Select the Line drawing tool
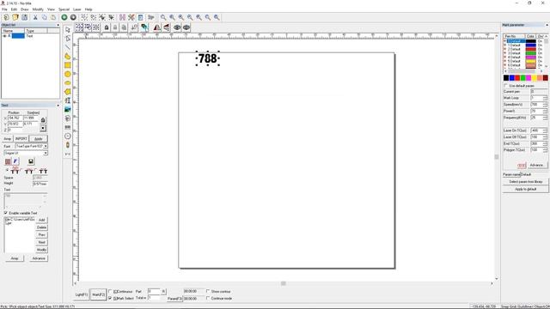The width and height of the screenshot is (550, 309). click(x=68, y=47)
